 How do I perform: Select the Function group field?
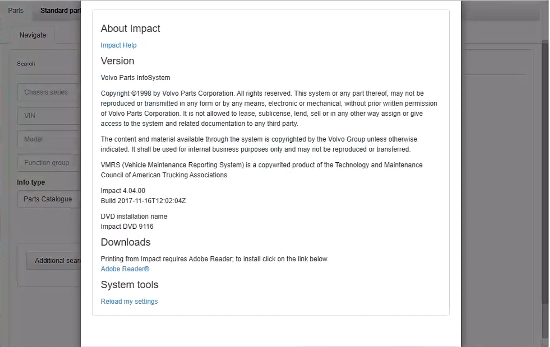click(48, 163)
